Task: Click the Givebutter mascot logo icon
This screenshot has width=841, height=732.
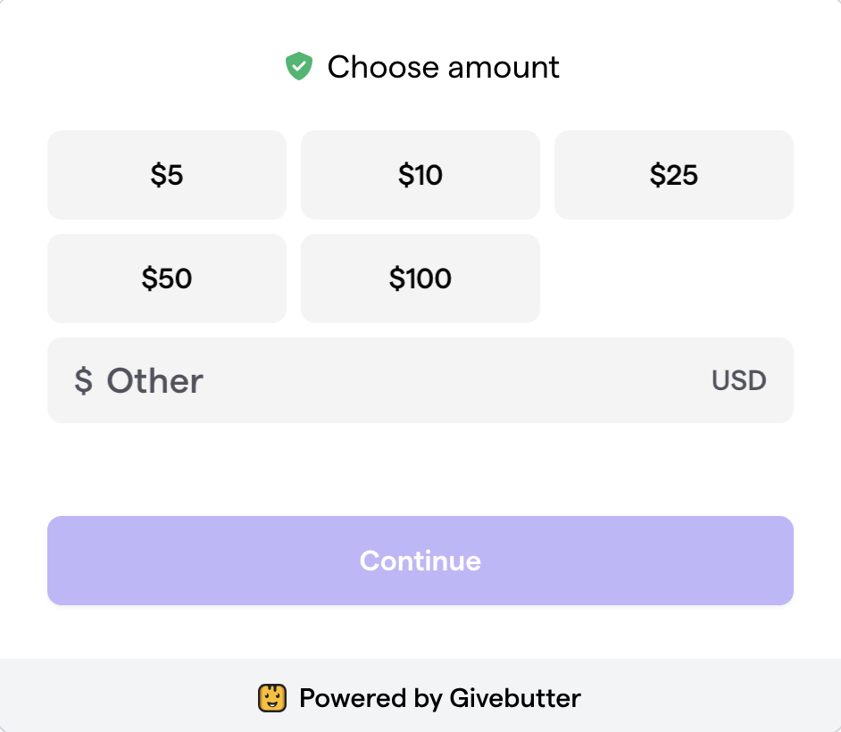Action: [272, 697]
